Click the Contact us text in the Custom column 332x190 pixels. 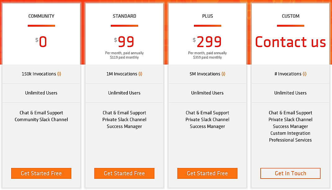click(x=290, y=42)
